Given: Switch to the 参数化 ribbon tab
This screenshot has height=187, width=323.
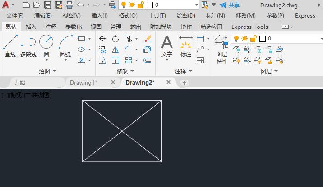Looking at the screenshot, I should click(x=74, y=27).
